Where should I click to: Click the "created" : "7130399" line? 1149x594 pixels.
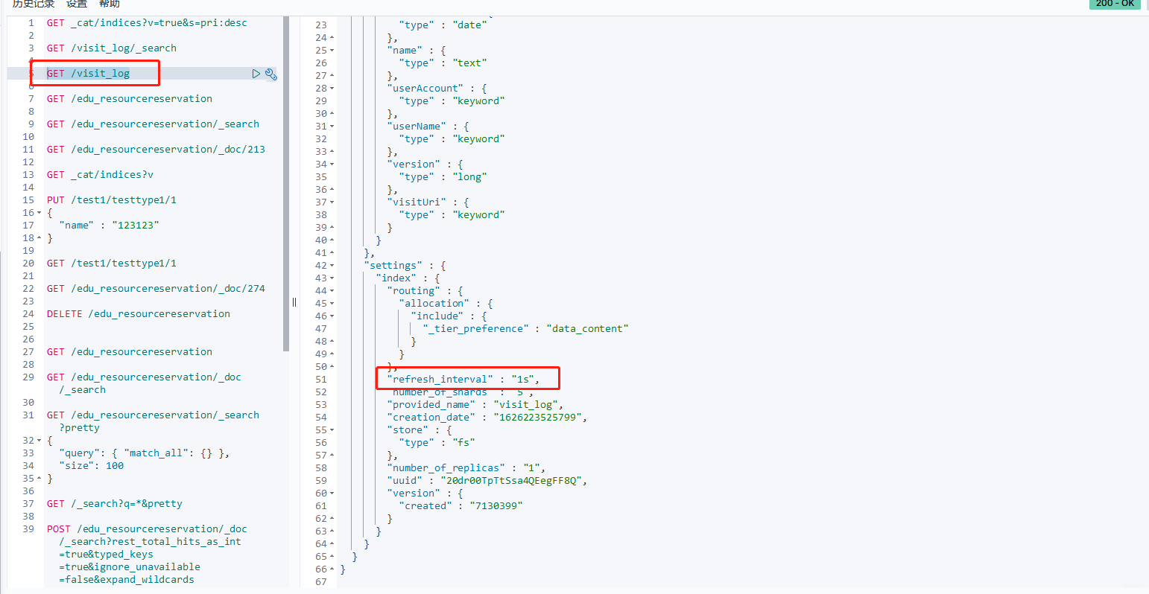click(460, 506)
